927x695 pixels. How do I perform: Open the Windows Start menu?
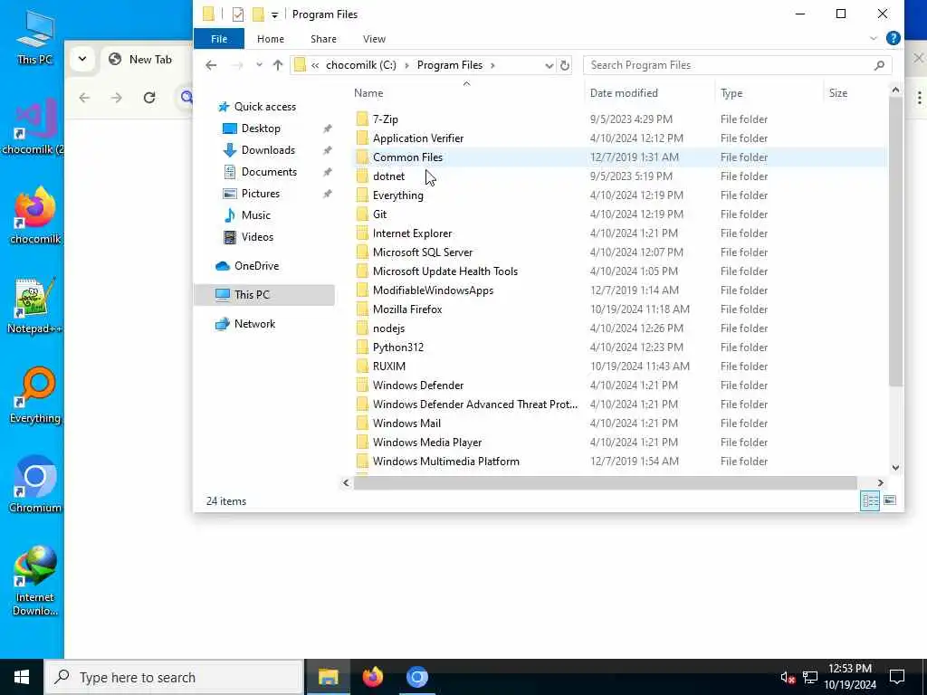[22, 677]
